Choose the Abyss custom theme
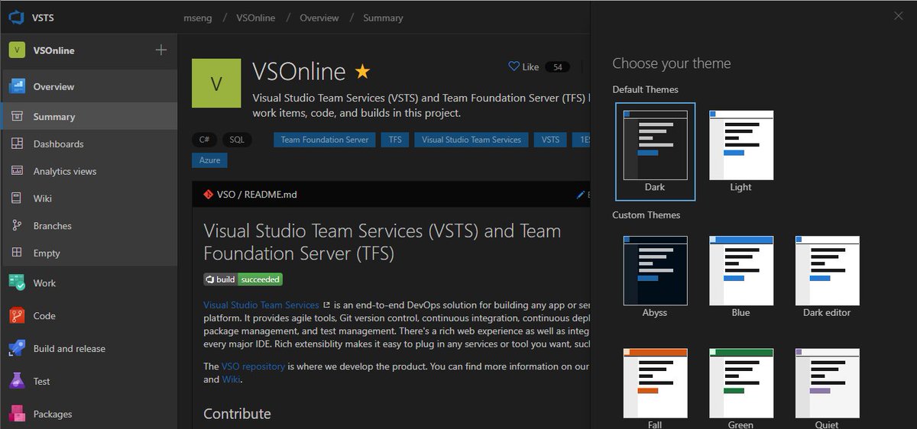The width and height of the screenshot is (917, 429). (655, 276)
